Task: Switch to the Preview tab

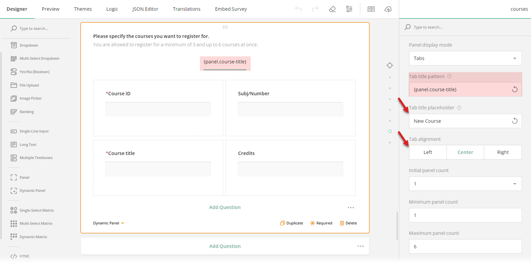Action: point(50,9)
